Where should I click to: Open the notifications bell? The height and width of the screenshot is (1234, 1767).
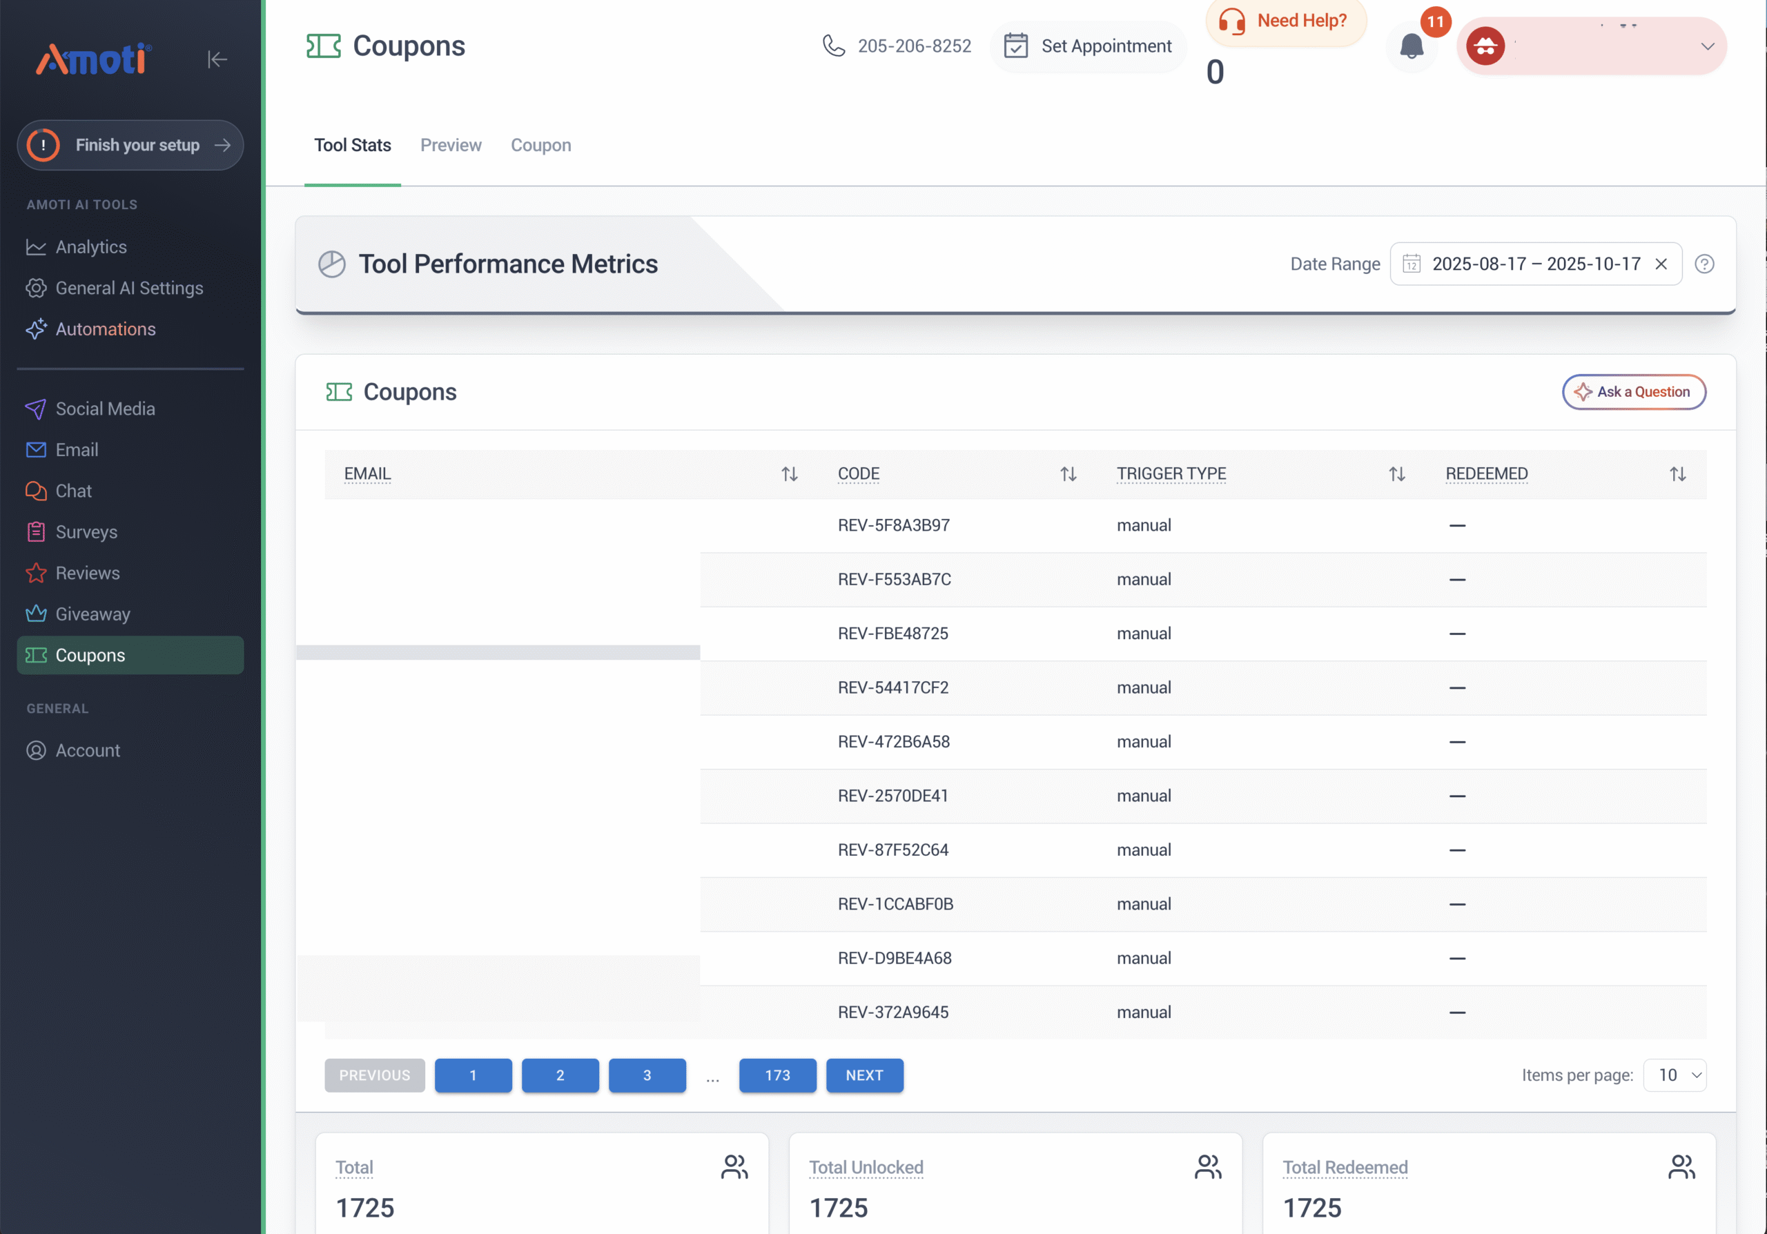pyautogui.click(x=1411, y=46)
